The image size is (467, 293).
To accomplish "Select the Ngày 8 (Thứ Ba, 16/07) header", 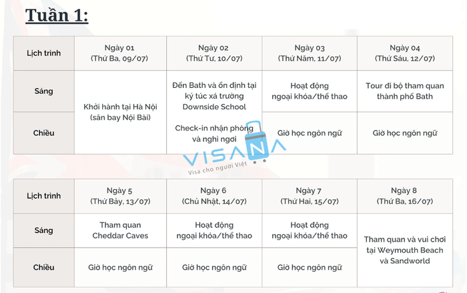I will (x=405, y=196).
